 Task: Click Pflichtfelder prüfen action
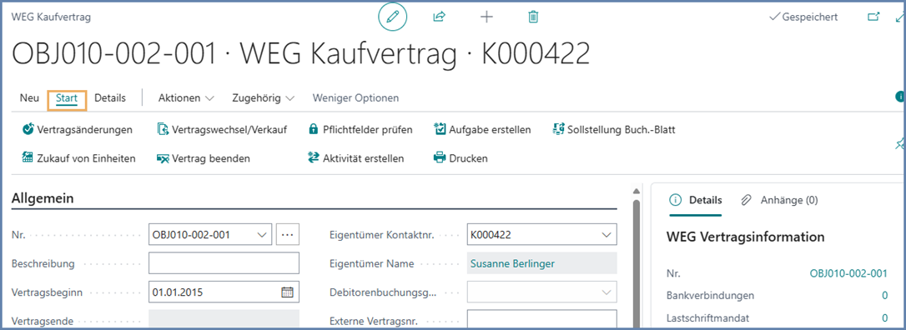click(x=360, y=130)
